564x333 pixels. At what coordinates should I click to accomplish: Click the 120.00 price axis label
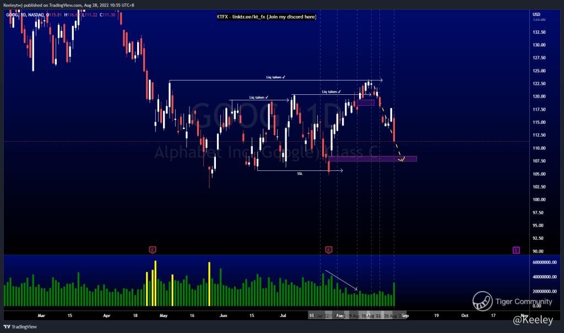pyautogui.click(x=539, y=96)
